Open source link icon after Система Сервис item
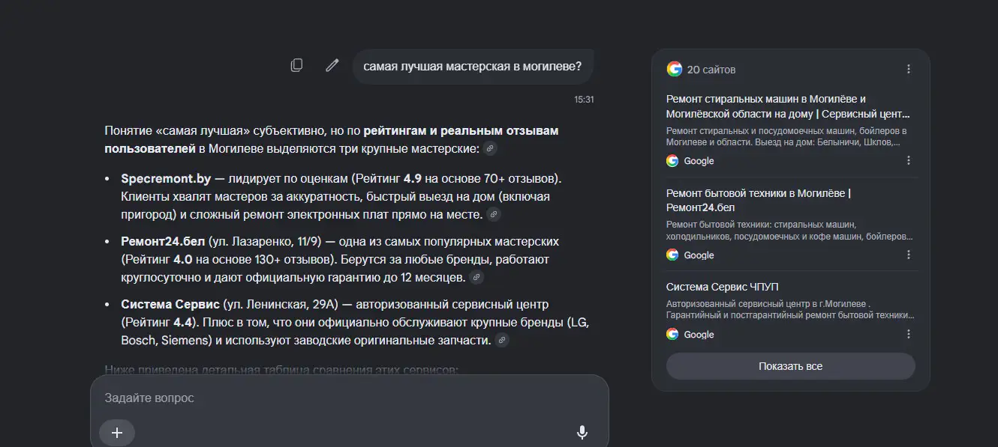This screenshot has height=447, width=998. (x=502, y=340)
